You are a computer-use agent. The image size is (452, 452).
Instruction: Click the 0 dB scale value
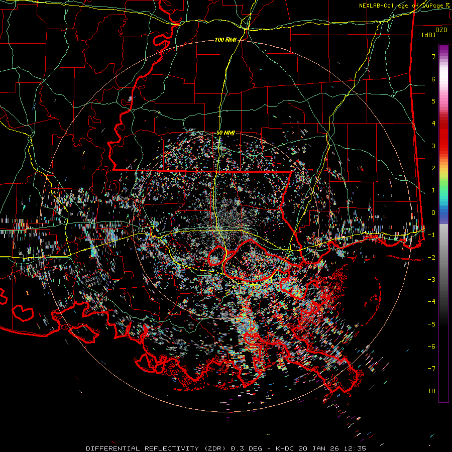pyautogui.click(x=433, y=213)
